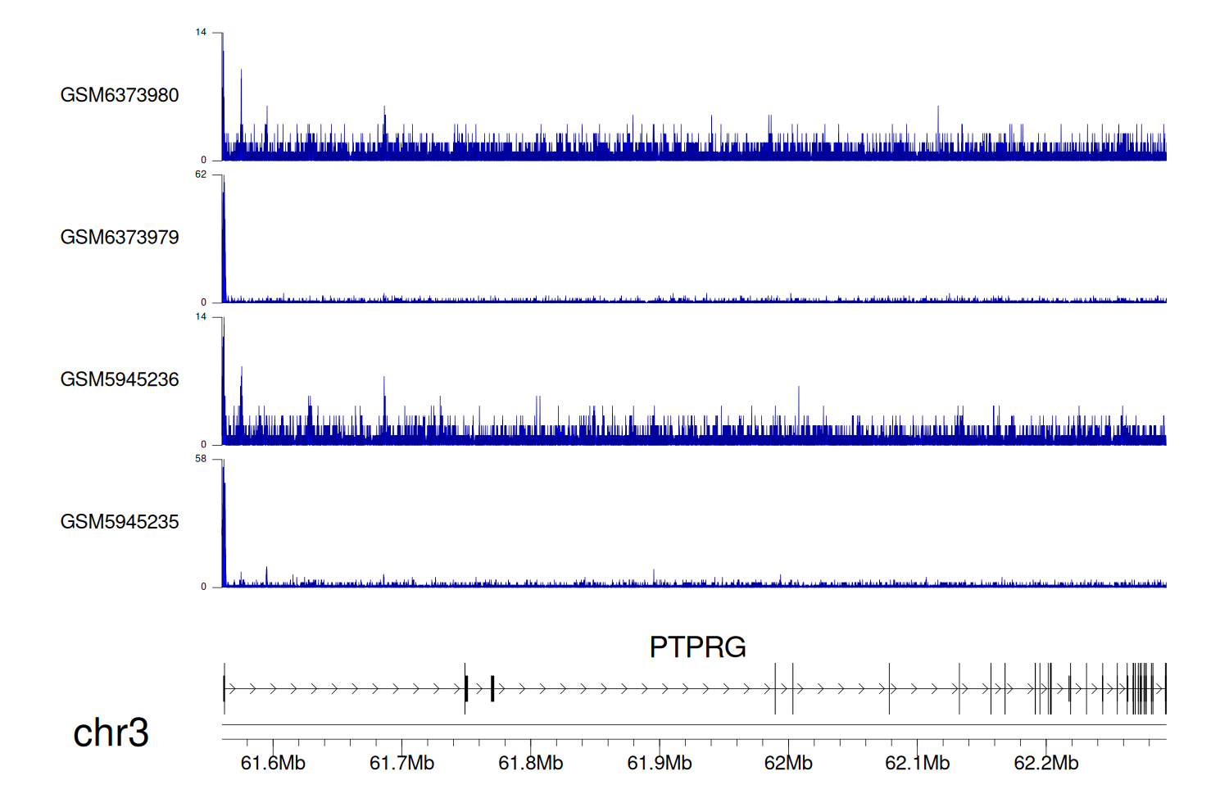Click the 14 y-axis maximum of GSM5945236
1229x803 pixels.
click(x=201, y=317)
